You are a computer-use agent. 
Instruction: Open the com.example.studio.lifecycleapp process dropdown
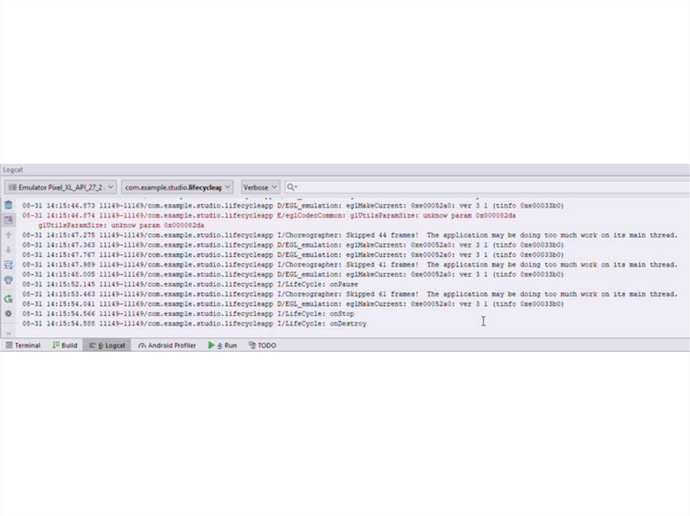click(177, 187)
